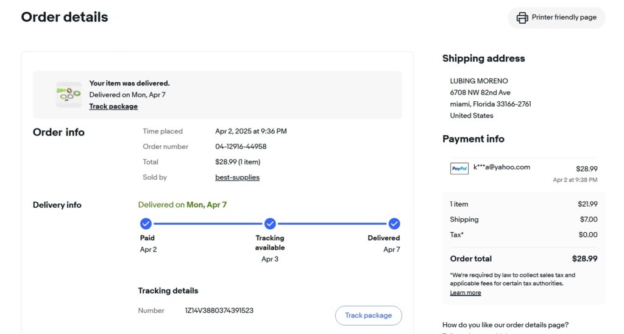The width and height of the screenshot is (624, 334).
Task: Click the Delivered checkmark step icon
Action: point(394,224)
